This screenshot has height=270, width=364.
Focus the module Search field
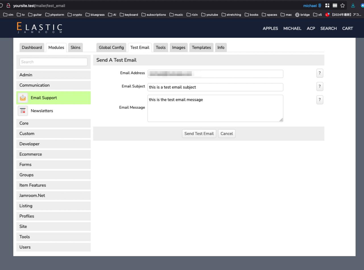[x=53, y=62]
